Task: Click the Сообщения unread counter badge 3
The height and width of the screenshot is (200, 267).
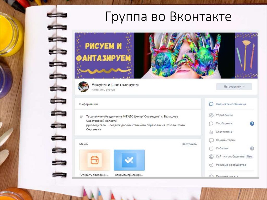Action: coord(252,124)
